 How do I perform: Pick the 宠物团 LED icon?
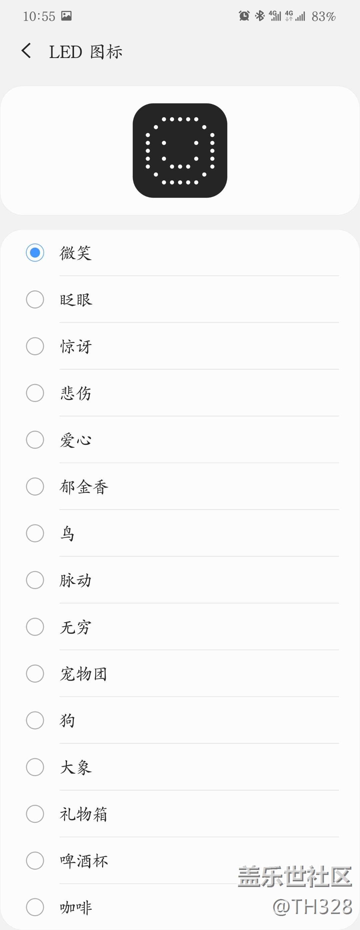(35, 674)
